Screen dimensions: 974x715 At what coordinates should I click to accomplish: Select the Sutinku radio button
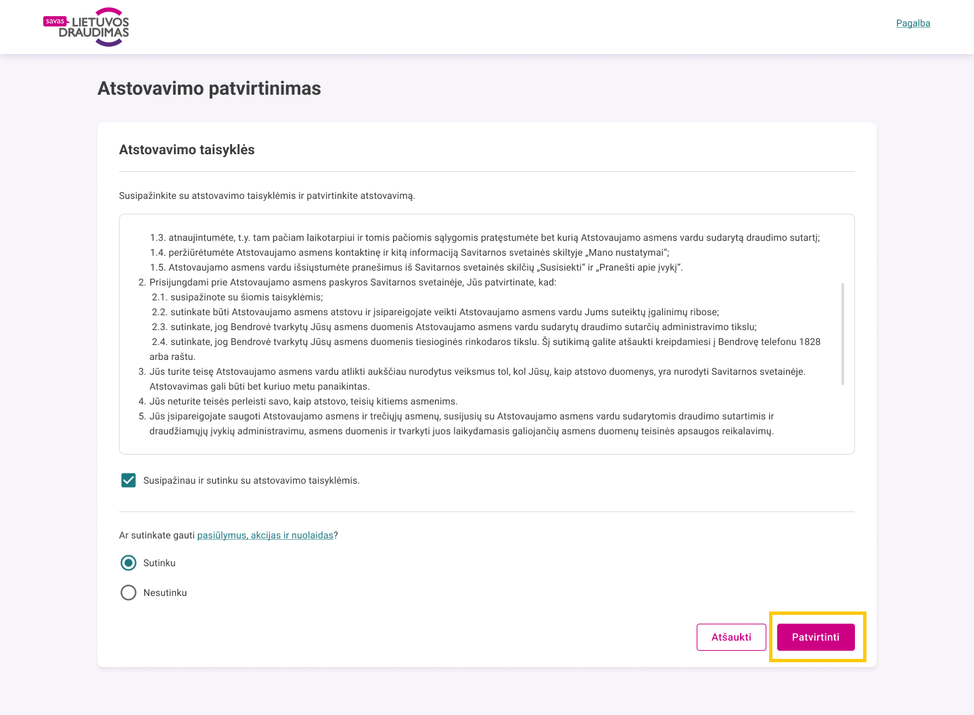tap(129, 563)
